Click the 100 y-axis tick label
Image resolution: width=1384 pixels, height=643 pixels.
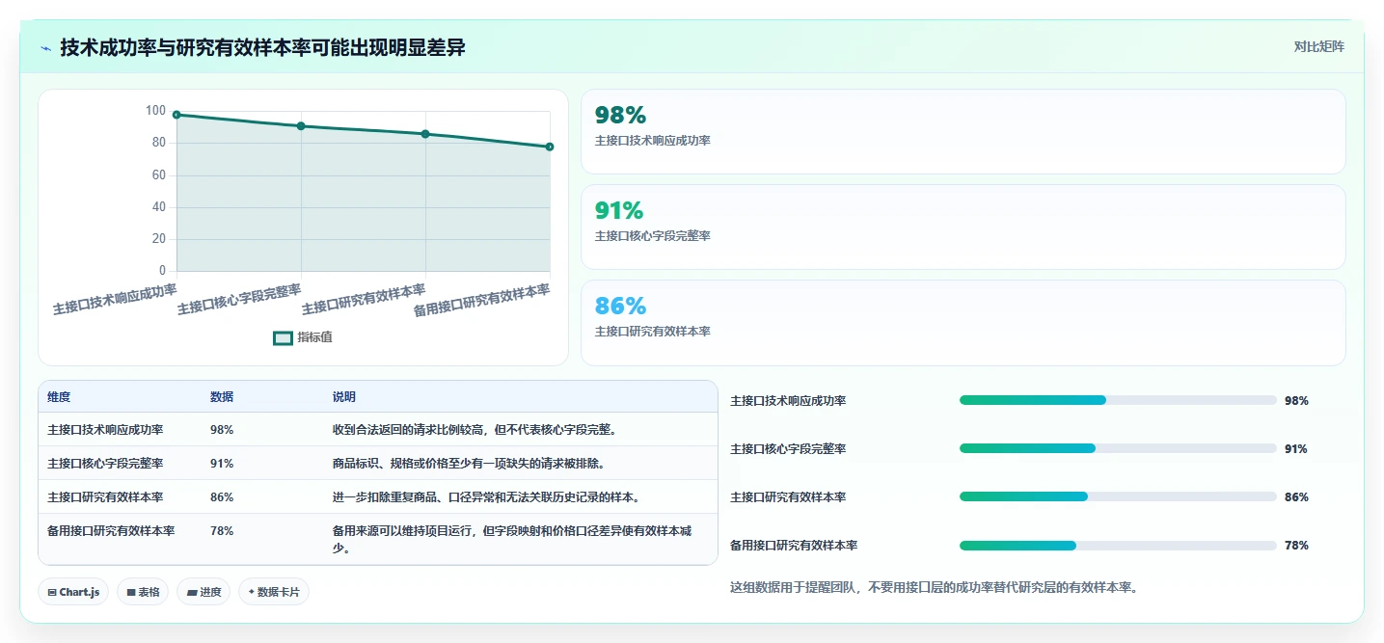click(x=155, y=111)
